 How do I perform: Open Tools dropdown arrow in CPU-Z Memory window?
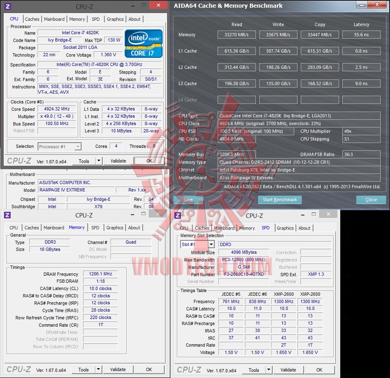click(x=99, y=369)
